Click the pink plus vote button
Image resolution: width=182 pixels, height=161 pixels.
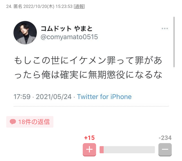(x=89, y=150)
